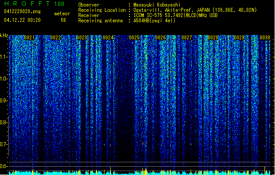This screenshot has height=175, width=275.
Task: Click the timestamp 04.12.22 00:20
Action: (x=22, y=20)
